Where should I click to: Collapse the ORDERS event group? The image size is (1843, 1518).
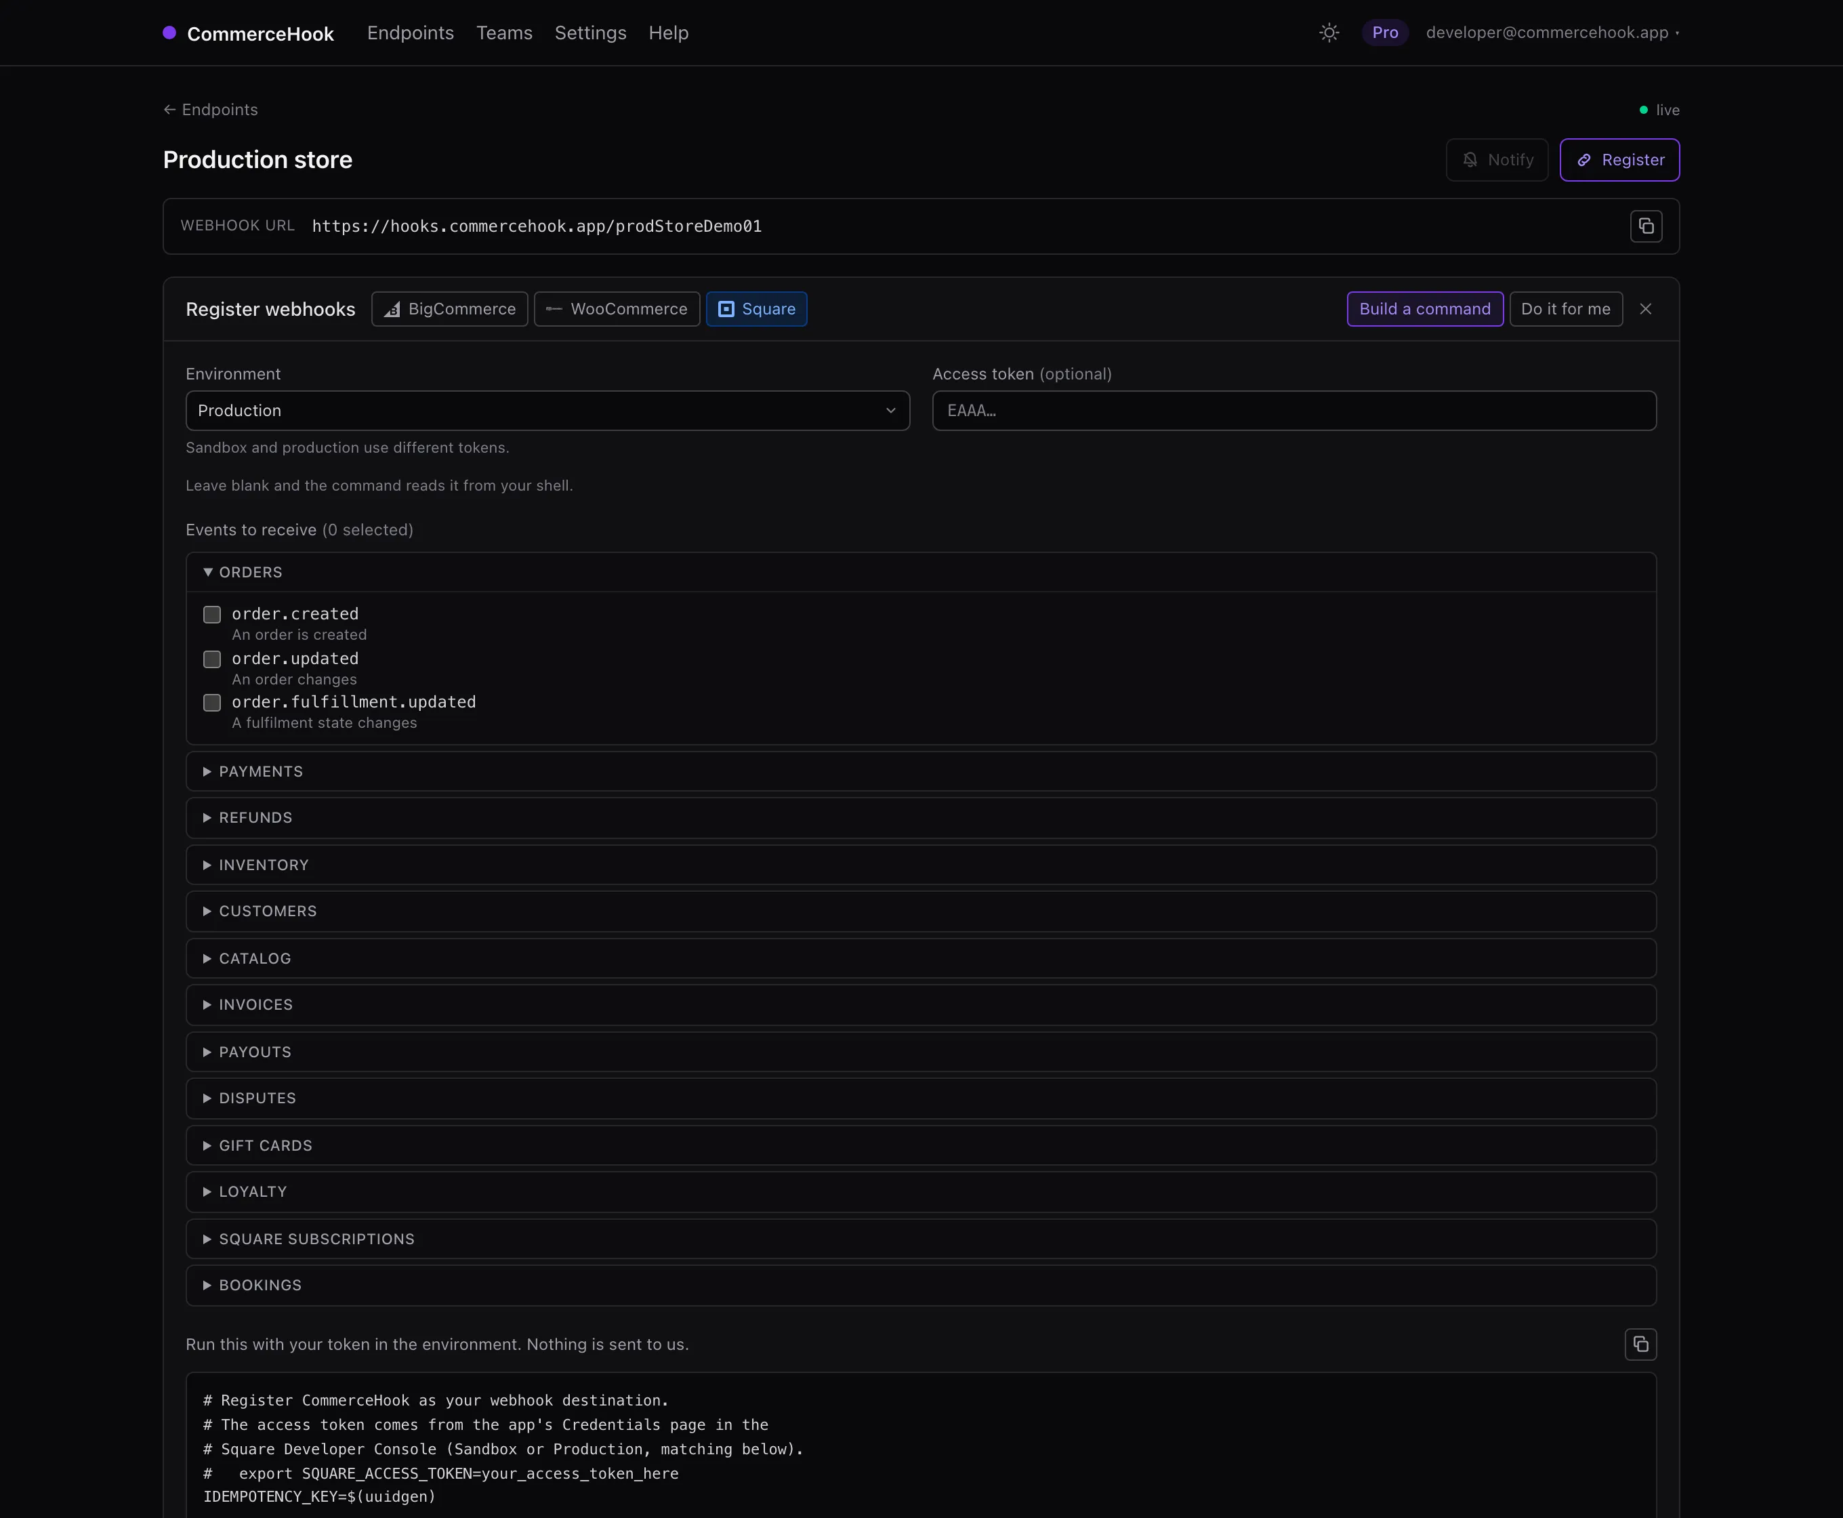(921, 572)
